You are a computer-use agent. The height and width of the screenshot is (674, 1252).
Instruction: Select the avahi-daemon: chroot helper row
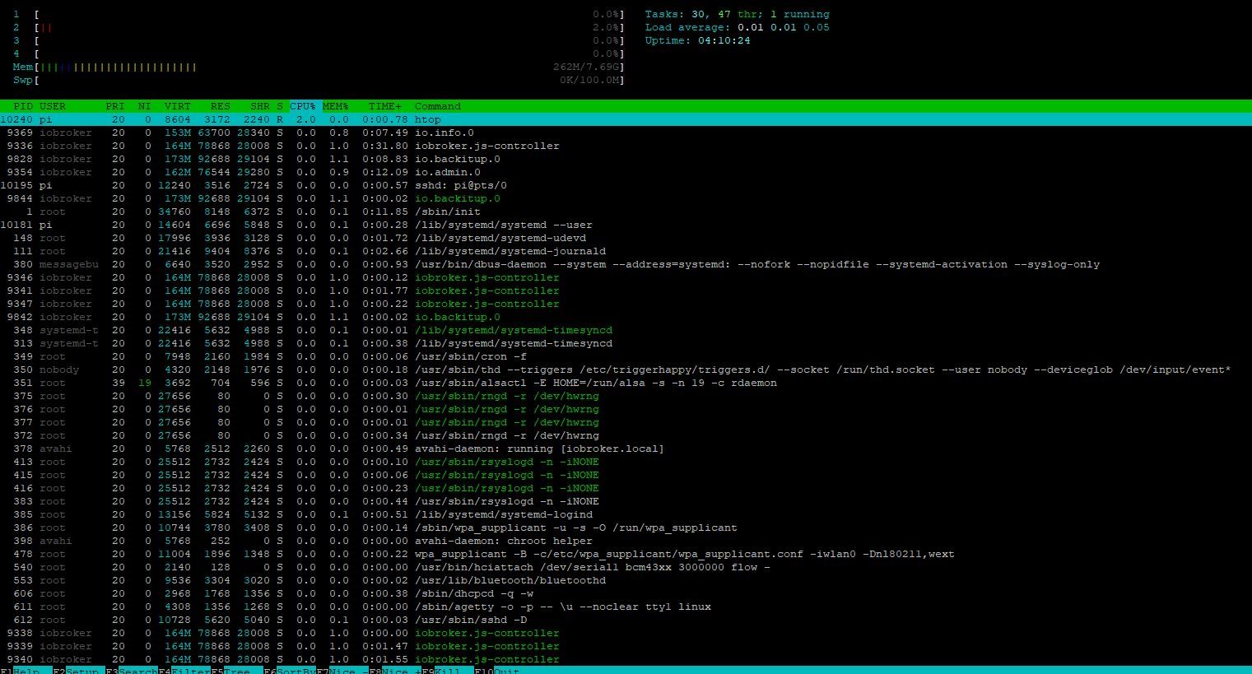pos(626,541)
